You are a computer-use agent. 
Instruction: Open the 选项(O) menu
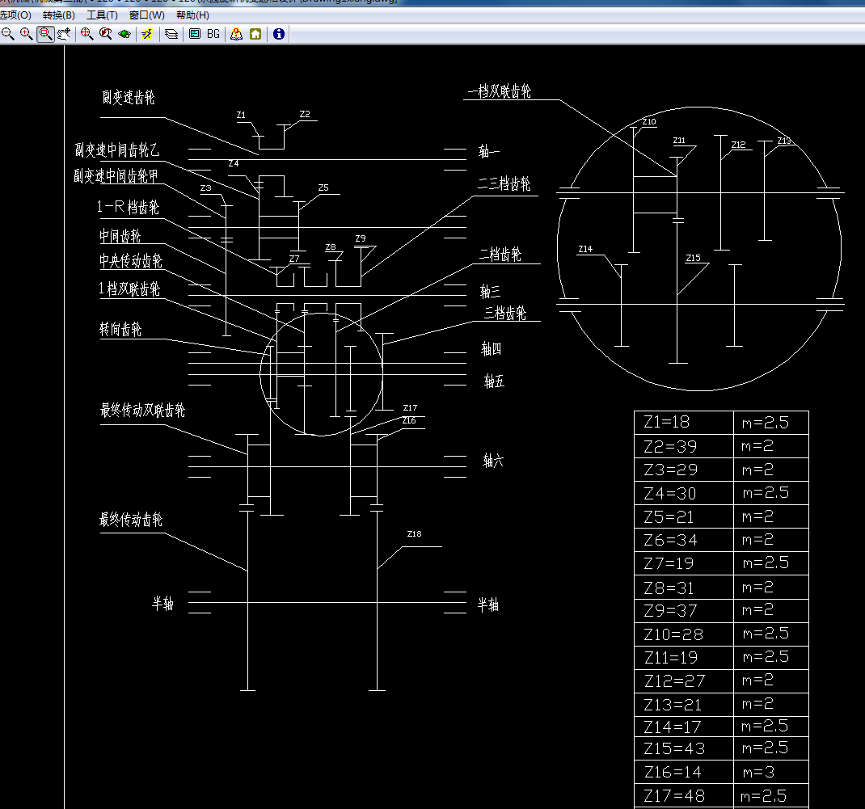coord(15,15)
